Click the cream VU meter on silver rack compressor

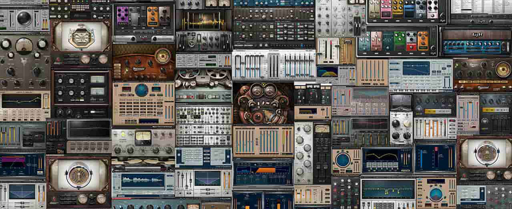(143, 138)
